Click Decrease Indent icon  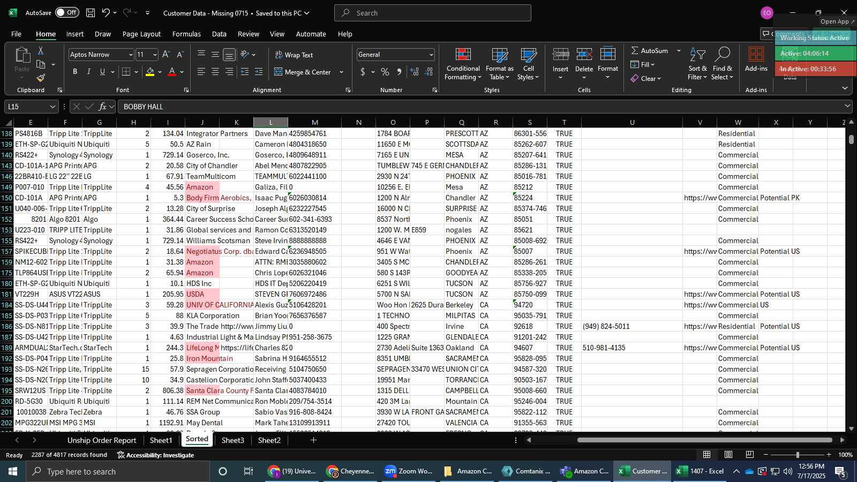tap(245, 72)
